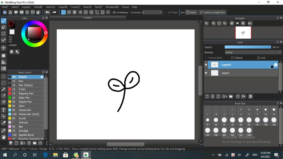283x159 pixels.
Task: Toggle the AntiAliasing checkbox
Action: 114,12
